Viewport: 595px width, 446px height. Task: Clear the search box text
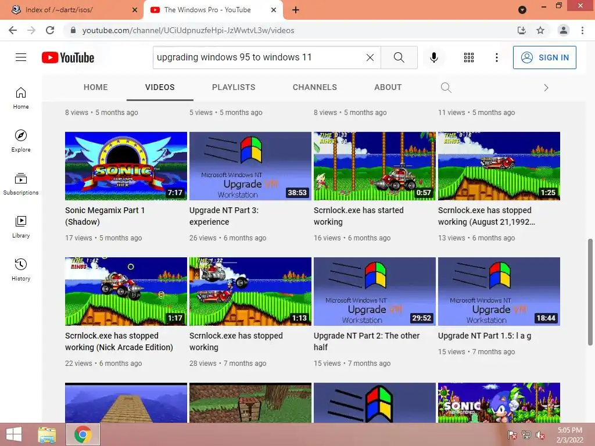coord(370,57)
